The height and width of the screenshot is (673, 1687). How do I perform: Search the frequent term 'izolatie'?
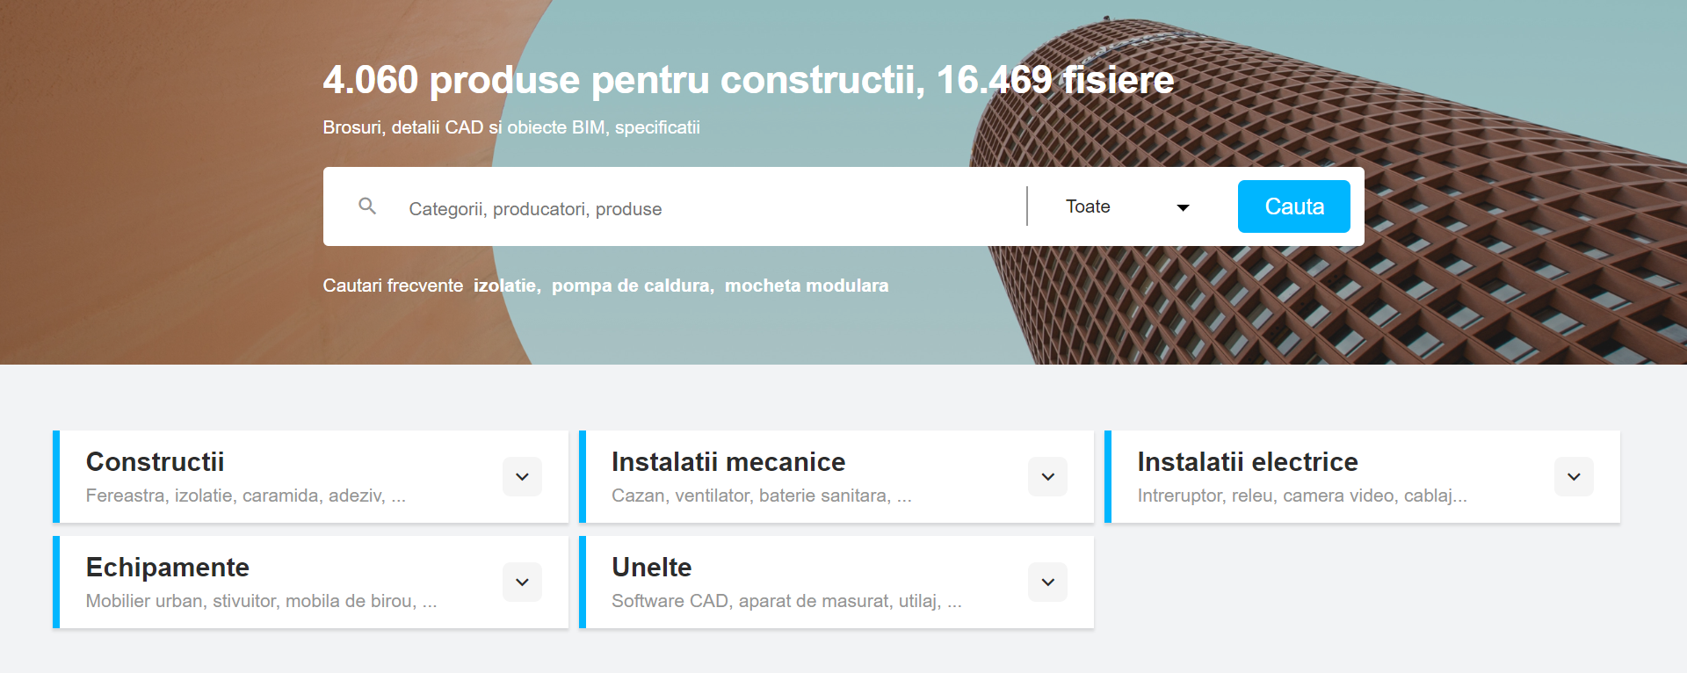pos(505,286)
